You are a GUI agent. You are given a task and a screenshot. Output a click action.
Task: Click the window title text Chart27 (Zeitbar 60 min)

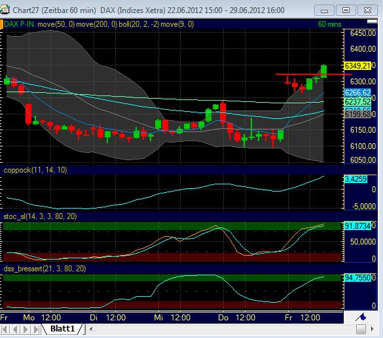[x=54, y=10]
